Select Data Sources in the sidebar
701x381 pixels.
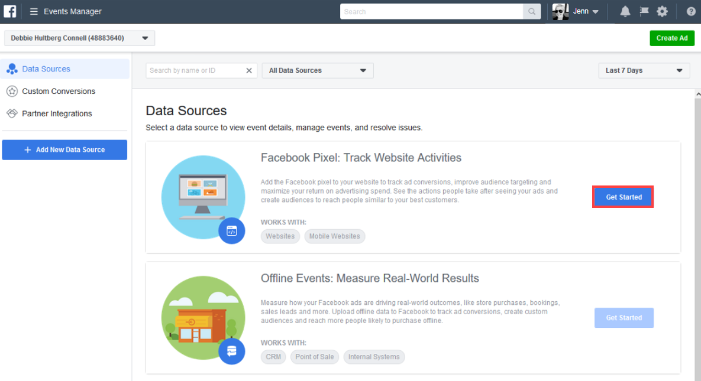point(65,69)
